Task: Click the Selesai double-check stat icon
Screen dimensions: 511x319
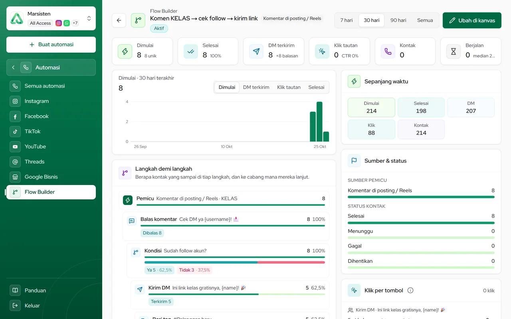Action: point(191,51)
